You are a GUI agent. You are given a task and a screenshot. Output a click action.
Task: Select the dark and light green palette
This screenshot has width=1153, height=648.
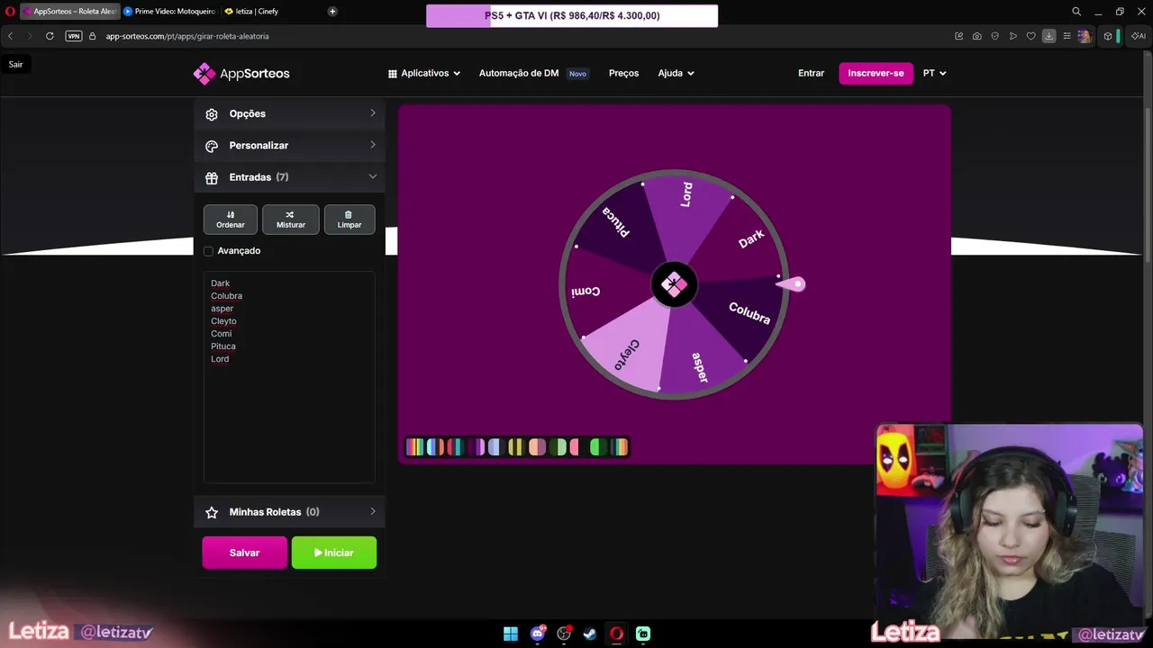(x=558, y=447)
